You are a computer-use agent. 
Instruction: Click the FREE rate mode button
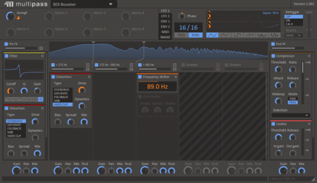coord(181,35)
